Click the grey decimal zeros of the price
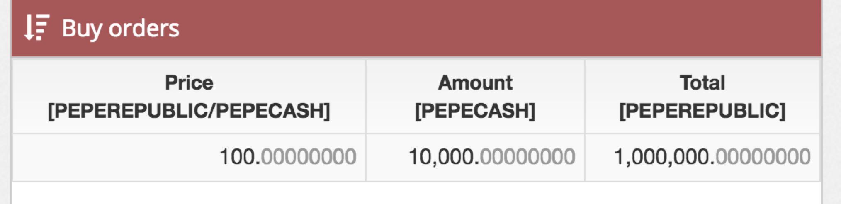This screenshot has width=841, height=204. pos(309,157)
